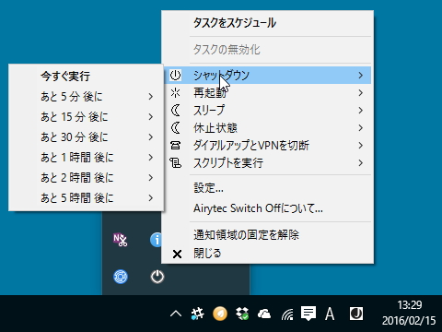
Task: Open Airytec Switch Offについて...
Action: pyautogui.click(x=267, y=208)
